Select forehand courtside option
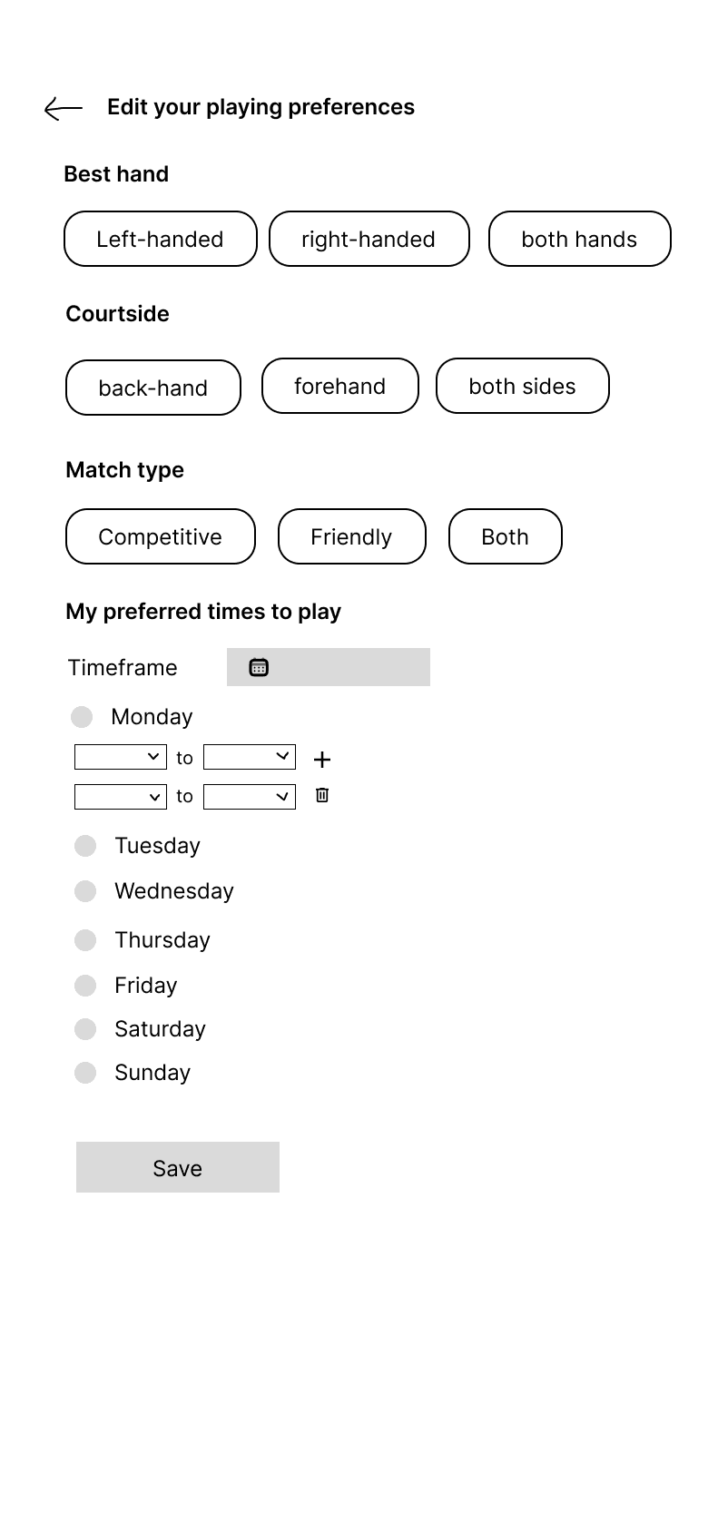708x1532 pixels. tap(340, 386)
